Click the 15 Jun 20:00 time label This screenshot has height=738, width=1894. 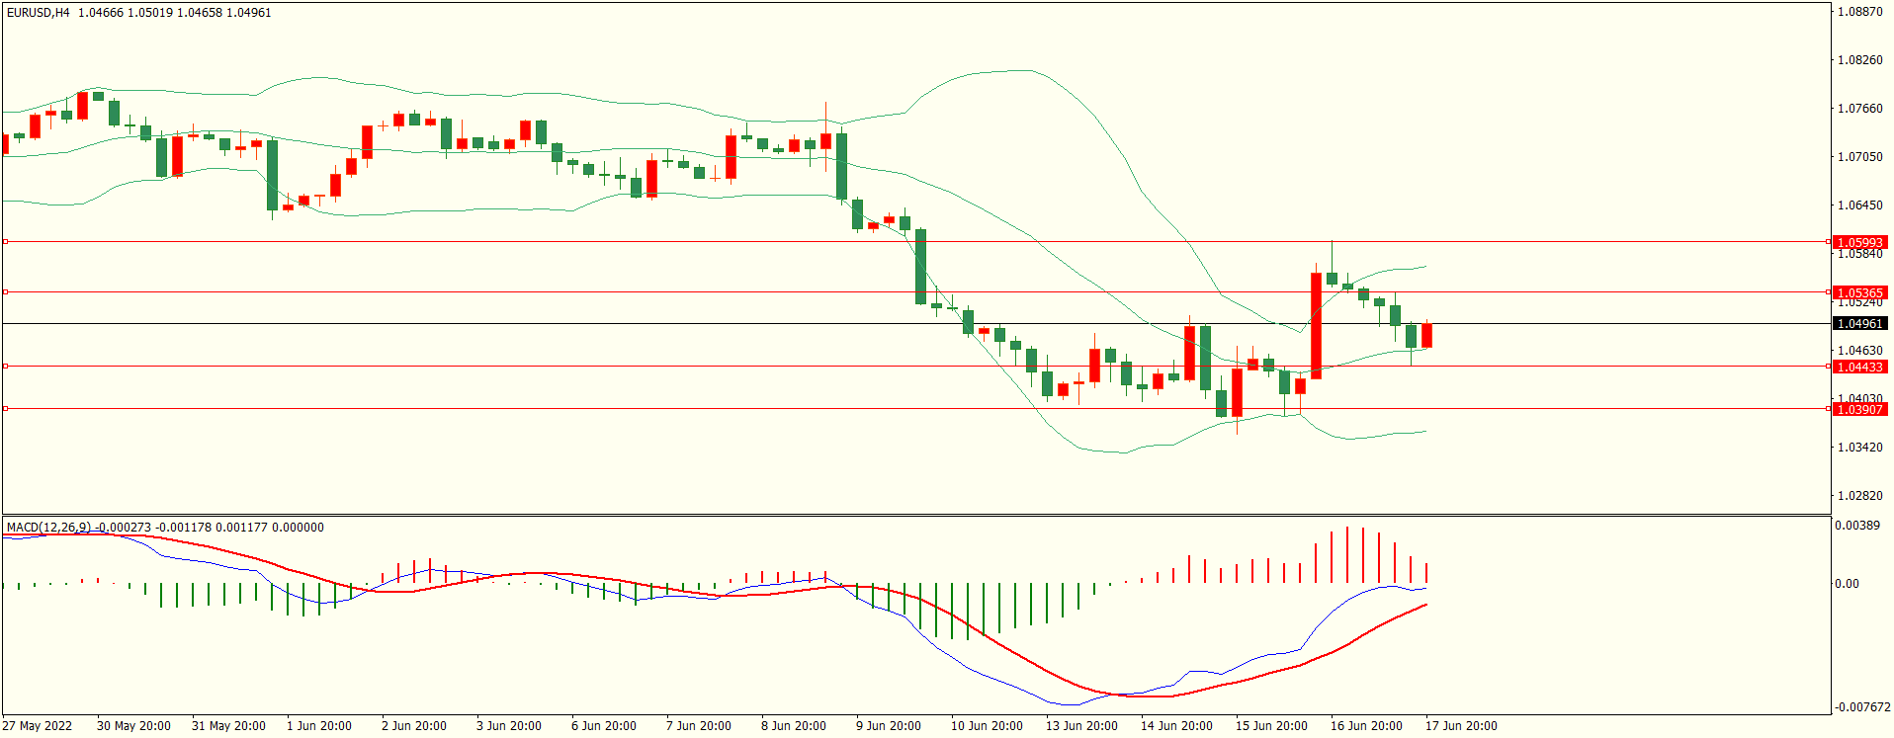point(1271,726)
